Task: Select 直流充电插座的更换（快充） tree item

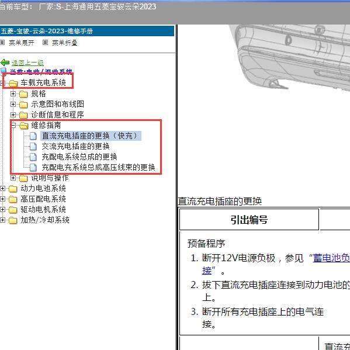Action: click(91, 136)
